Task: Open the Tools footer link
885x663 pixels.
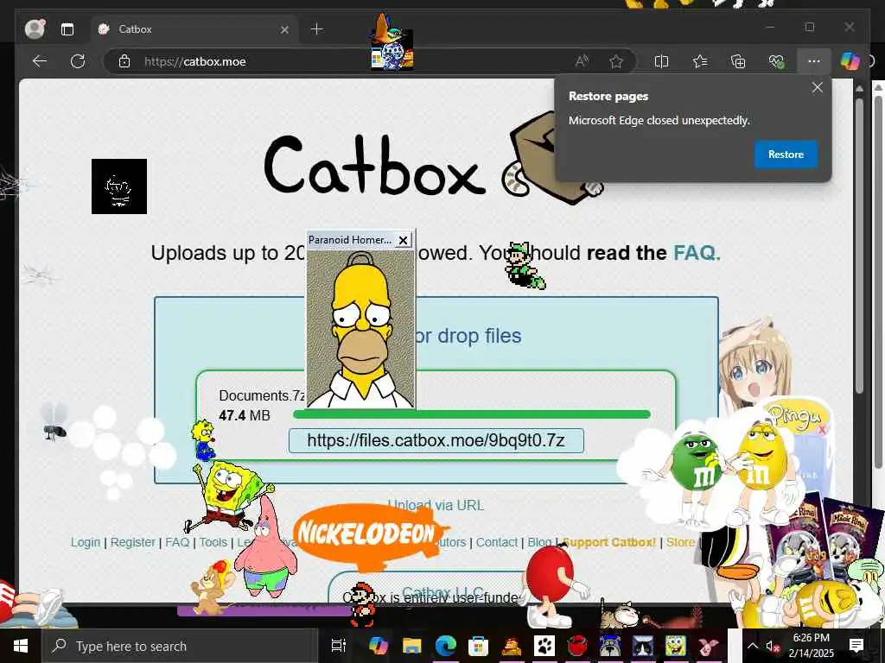Action: coord(213,542)
